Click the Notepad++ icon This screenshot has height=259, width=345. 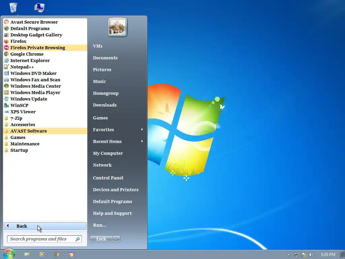point(6,67)
